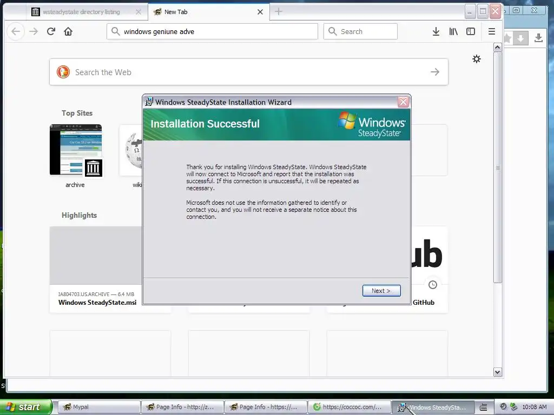Select Windows SteadySta... taskbar button
The height and width of the screenshot is (415, 554).
tap(433, 407)
